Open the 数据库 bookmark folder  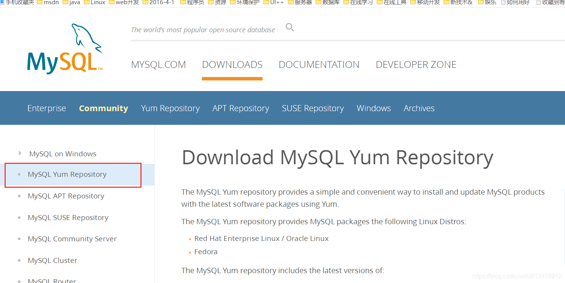point(327,2)
